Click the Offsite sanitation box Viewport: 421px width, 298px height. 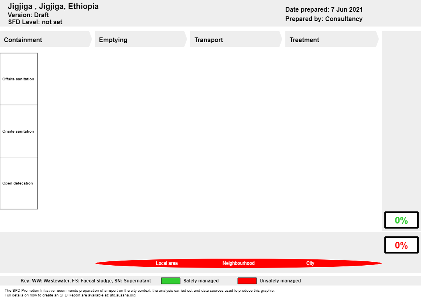click(x=19, y=79)
